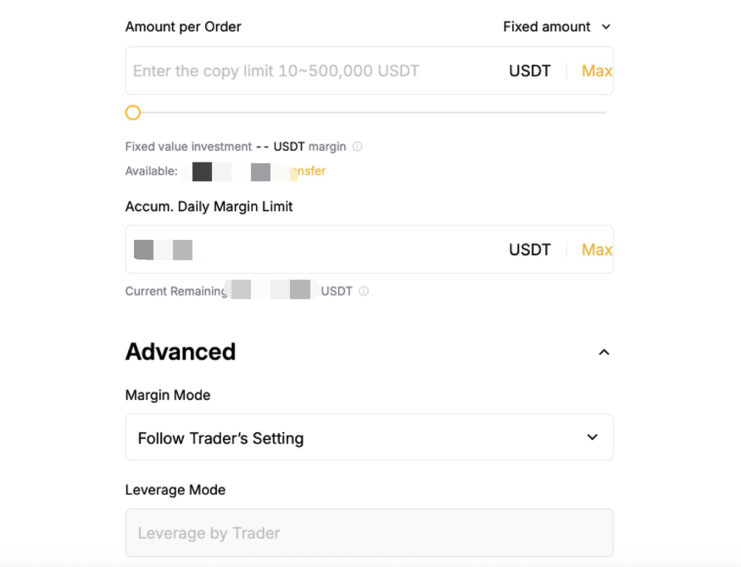This screenshot has height=567, width=741.
Task: Click the Leverage by Trader field
Action: pyautogui.click(x=369, y=533)
